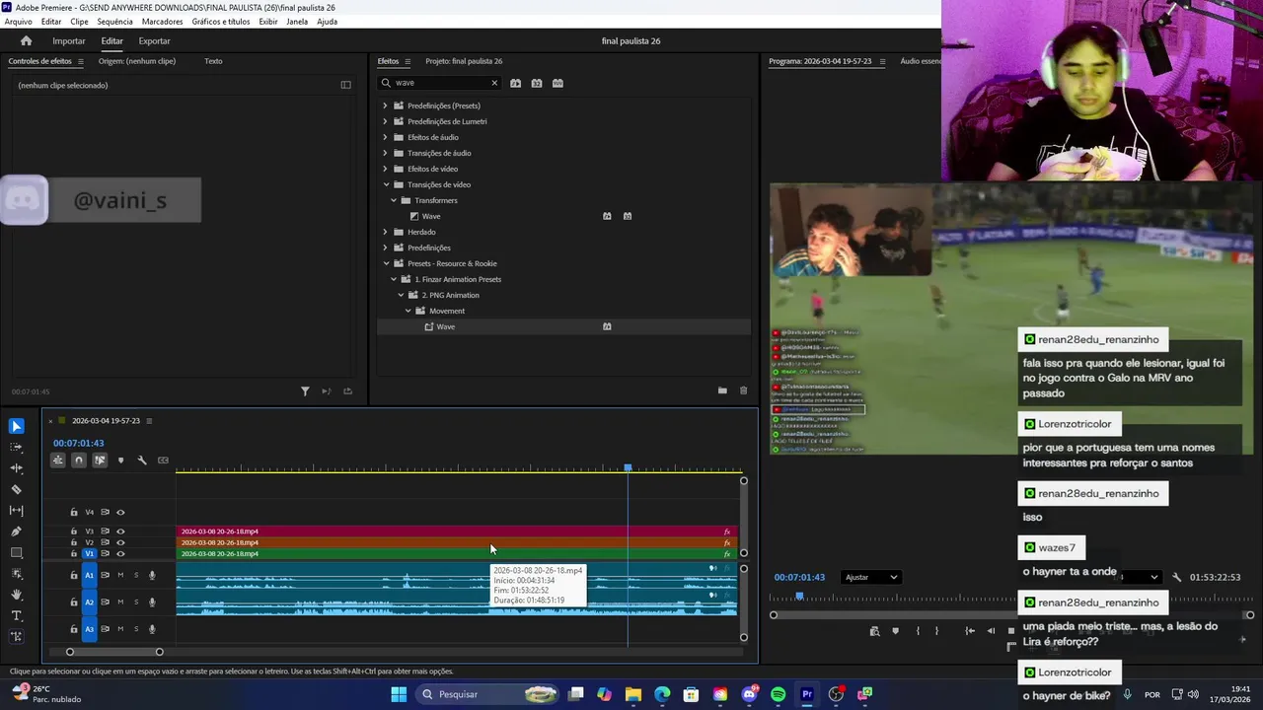Switch to the Exportar workspace tab
This screenshot has width=1263, height=710.
tap(154, 40)
